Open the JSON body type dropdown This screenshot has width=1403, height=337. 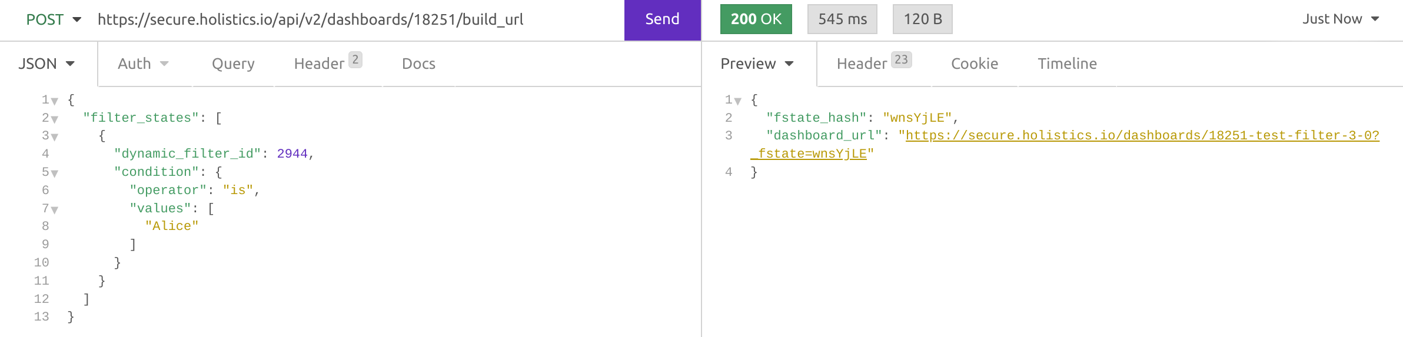[46, 64]
